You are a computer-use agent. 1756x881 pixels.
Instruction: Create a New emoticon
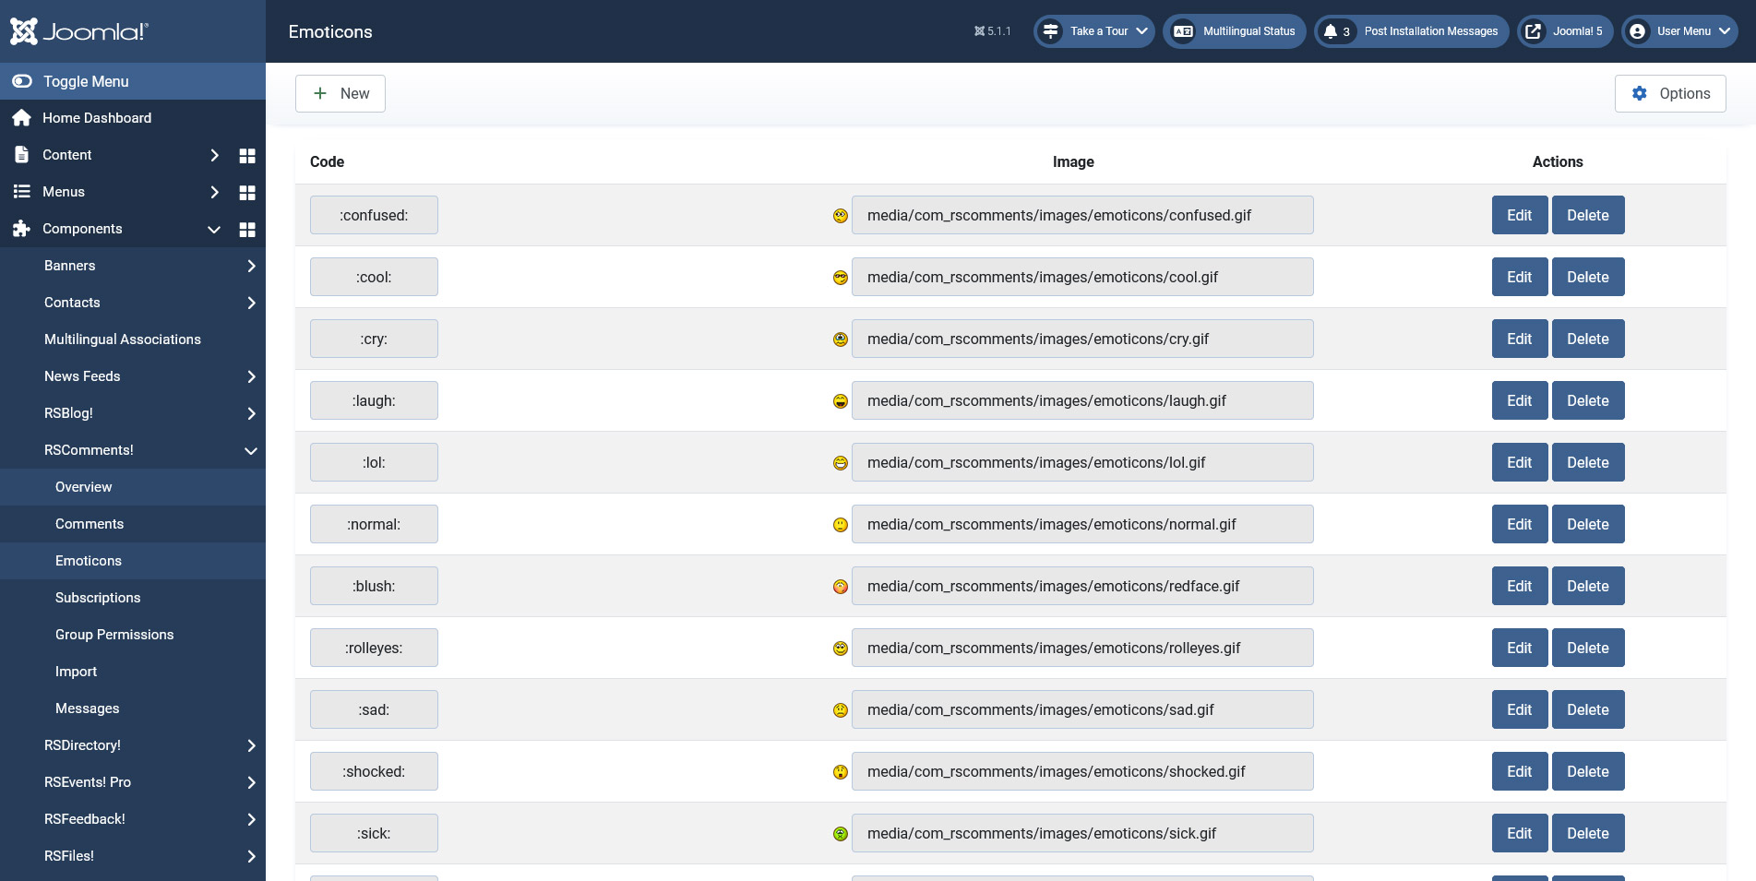coord(340,93)
